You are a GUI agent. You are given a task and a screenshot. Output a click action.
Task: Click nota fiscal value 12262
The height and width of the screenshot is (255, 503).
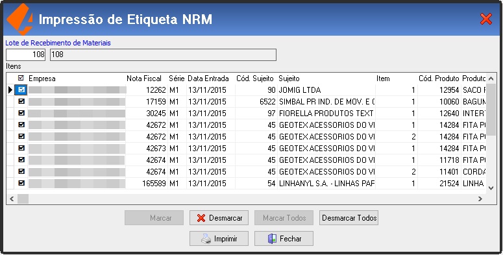click(x=156, y=90)
